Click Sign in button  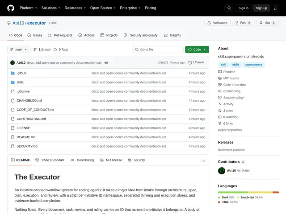(243, 8)
